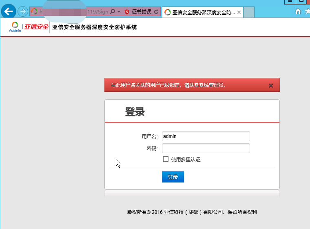The image size is (310, 229).
Task: Click the 亚信安全服务器深度安全防护系统 header title
Action: pyautogui.click(x=95, y=27)
